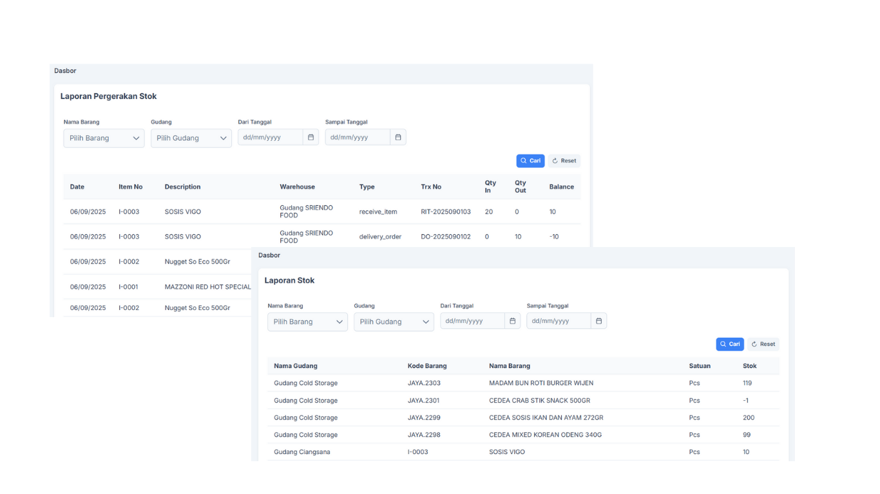Click Reset button in Pergerakan Stok report
This screenshot has height=494, width=880.
pos(564,161)
